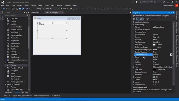
Task: Select the PictureBox control in Toolbox
Action: (x=15, y=38)
